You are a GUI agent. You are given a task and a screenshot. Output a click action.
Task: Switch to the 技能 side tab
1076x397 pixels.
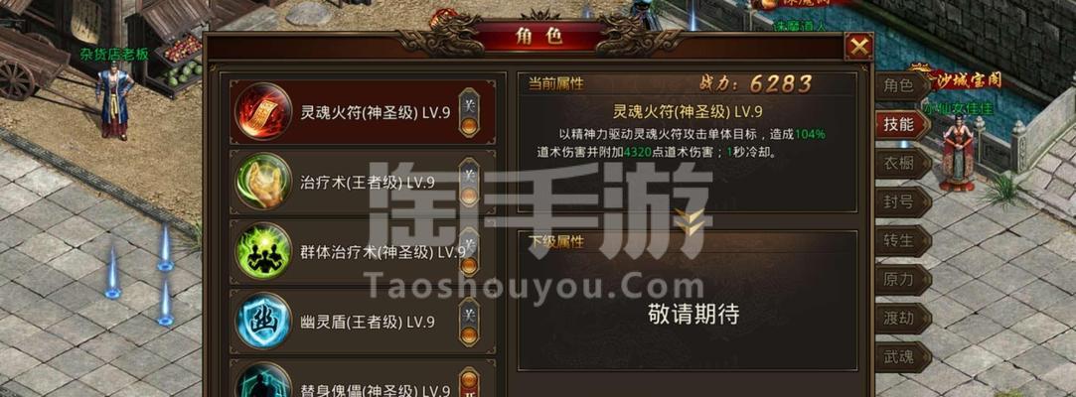click(x=901, y=125)
